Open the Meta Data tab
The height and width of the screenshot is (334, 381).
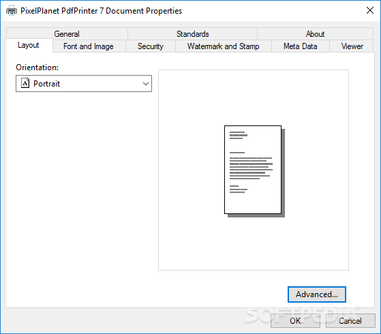(x=301, y=46)
